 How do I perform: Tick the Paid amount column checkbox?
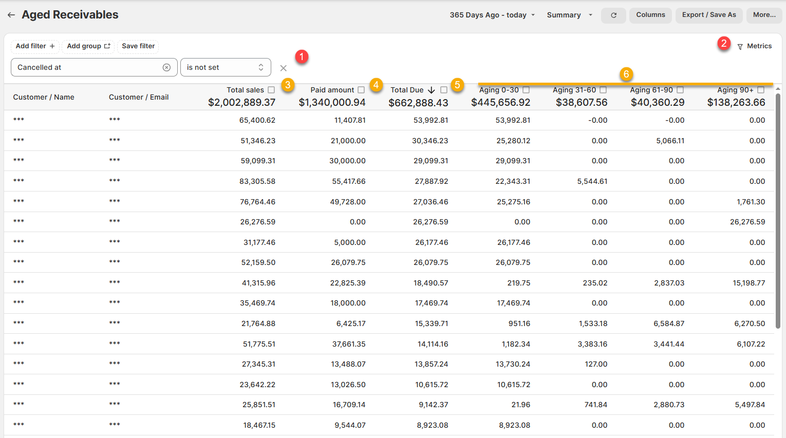coord(361,90)
